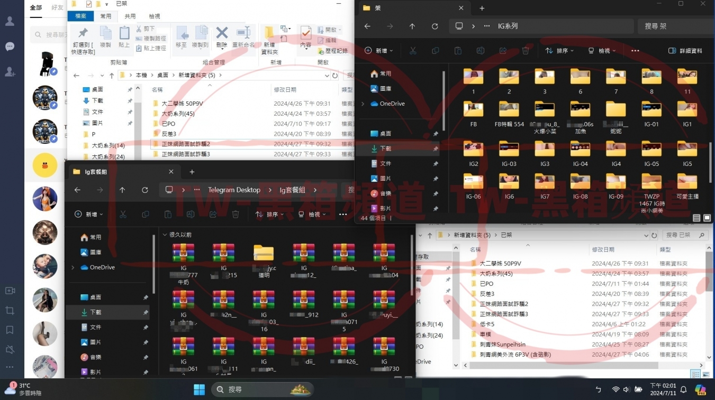Click the Copy icon in IG系列 window toolbar

click(436, 51)
